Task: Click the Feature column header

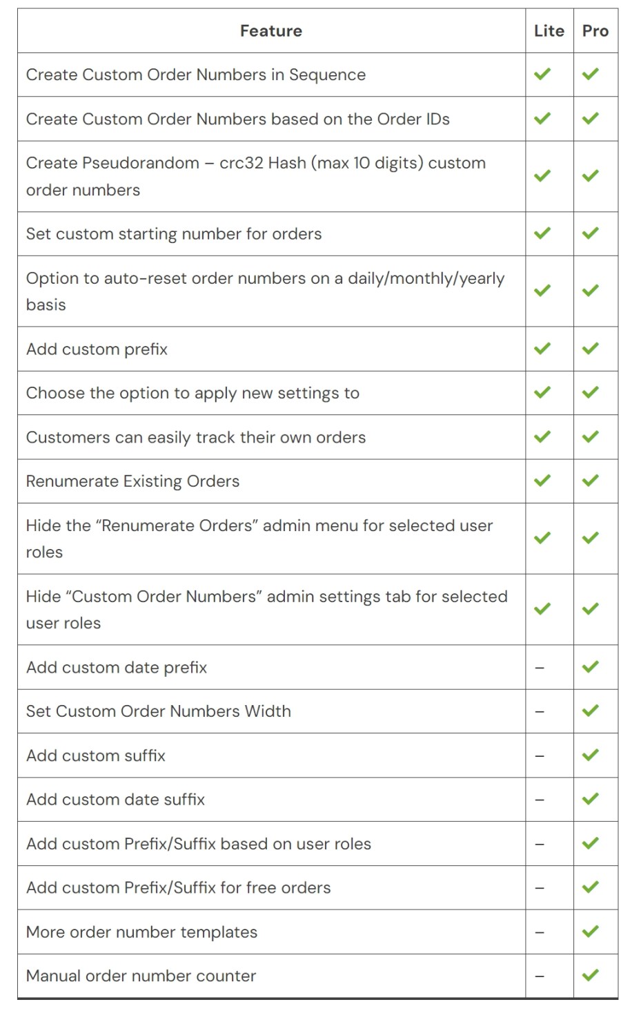Action: click(x=270, y=31)
